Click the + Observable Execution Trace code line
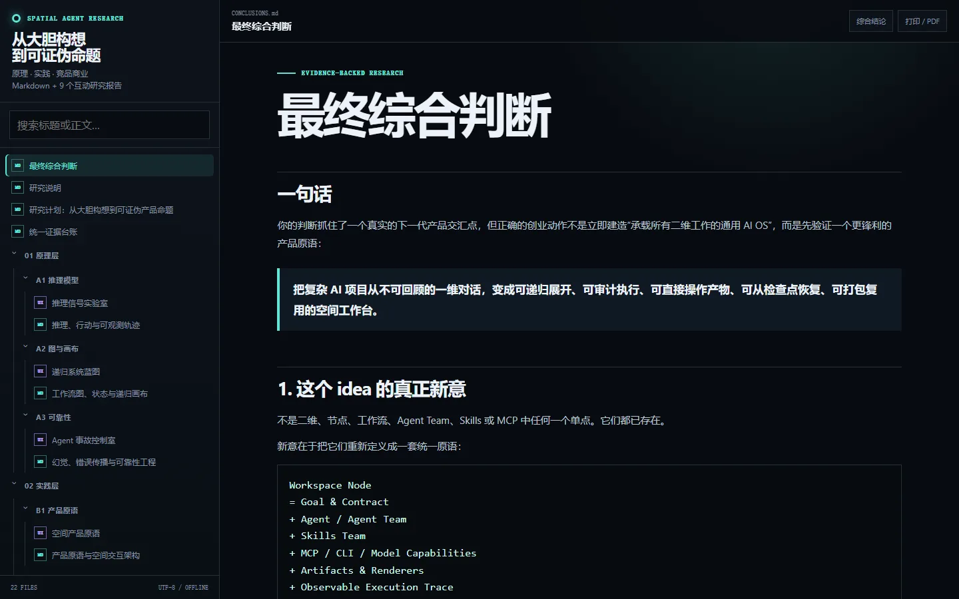The image size is (959, 599). click(x=372, y=587)
